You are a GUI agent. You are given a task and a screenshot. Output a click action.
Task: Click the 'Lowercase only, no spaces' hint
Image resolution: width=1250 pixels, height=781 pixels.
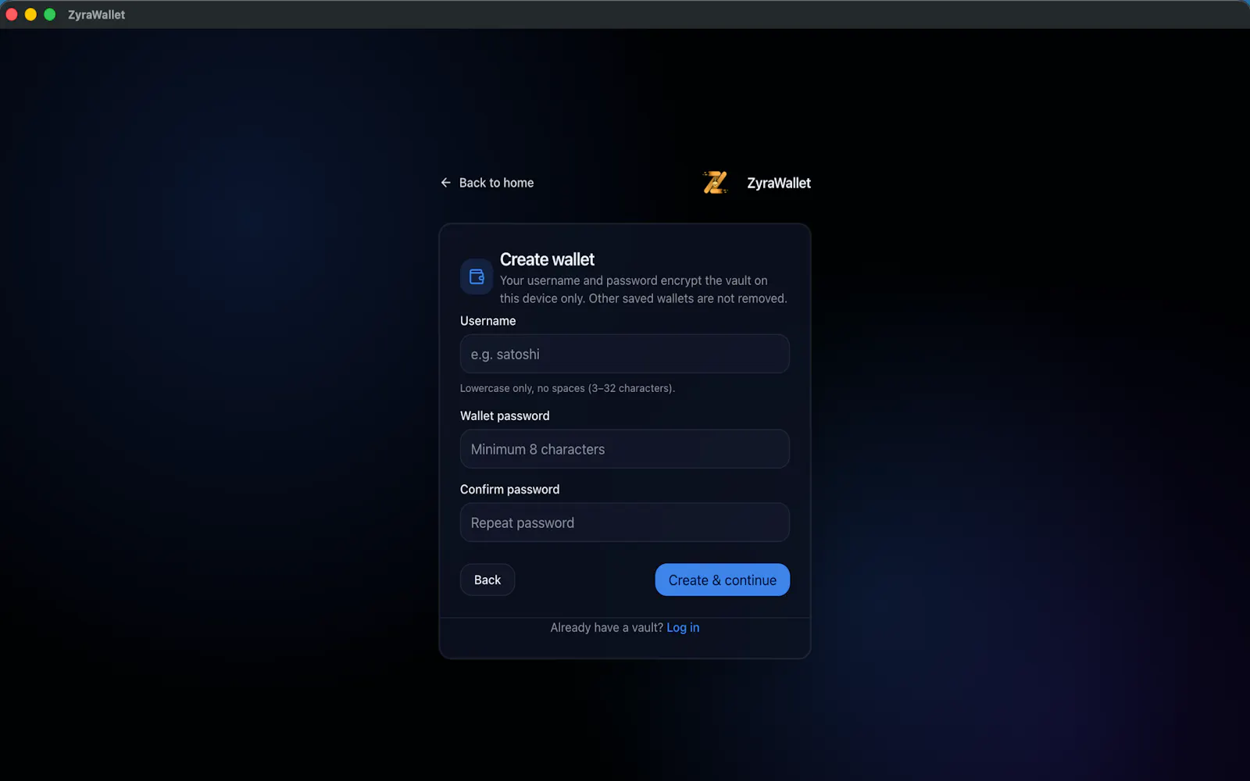tap(567, 388)
